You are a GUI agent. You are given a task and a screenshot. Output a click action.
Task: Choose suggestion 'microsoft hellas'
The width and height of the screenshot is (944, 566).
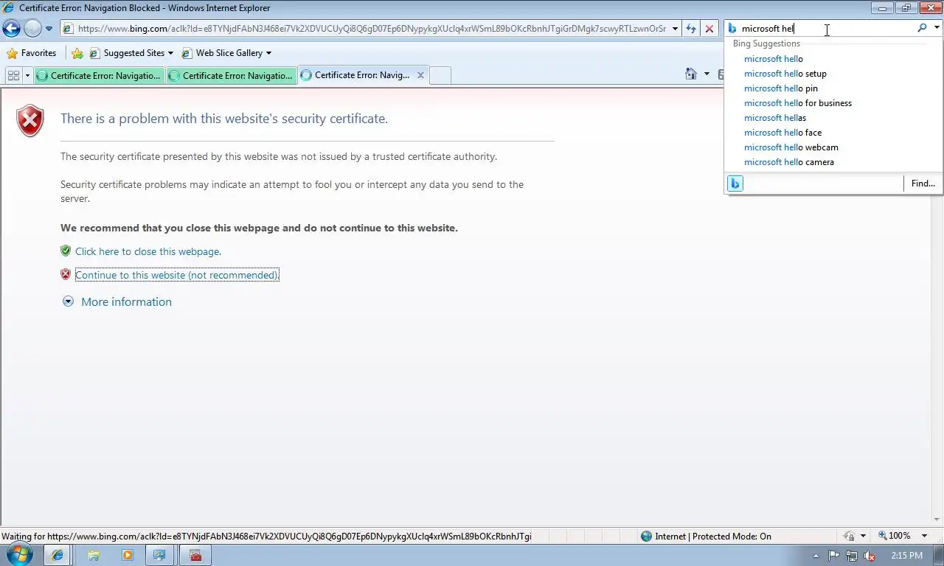[x=775, y=118]
